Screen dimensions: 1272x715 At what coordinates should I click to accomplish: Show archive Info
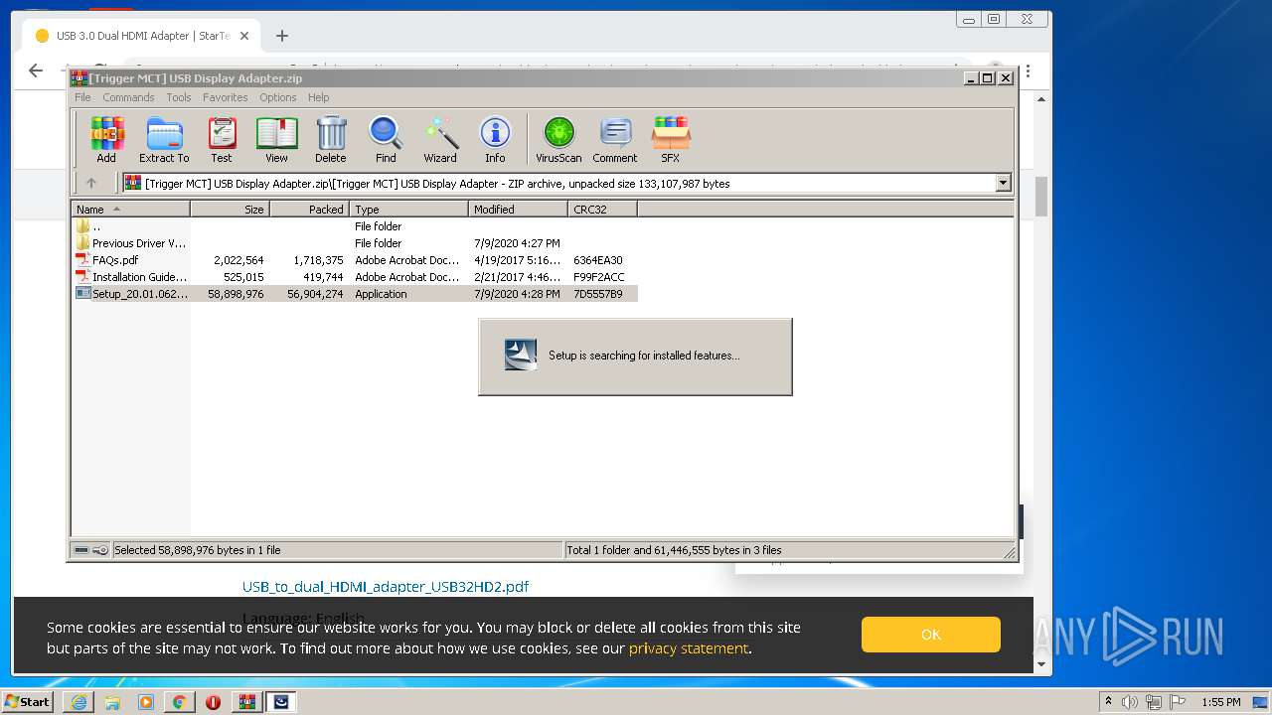click(x=495, y=139)
